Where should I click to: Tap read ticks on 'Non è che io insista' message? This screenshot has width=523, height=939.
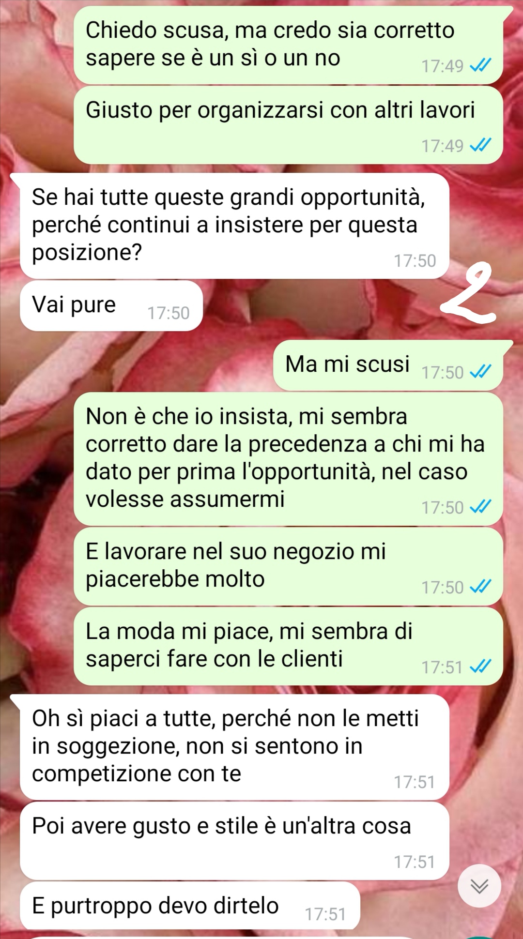pos(481,507)
